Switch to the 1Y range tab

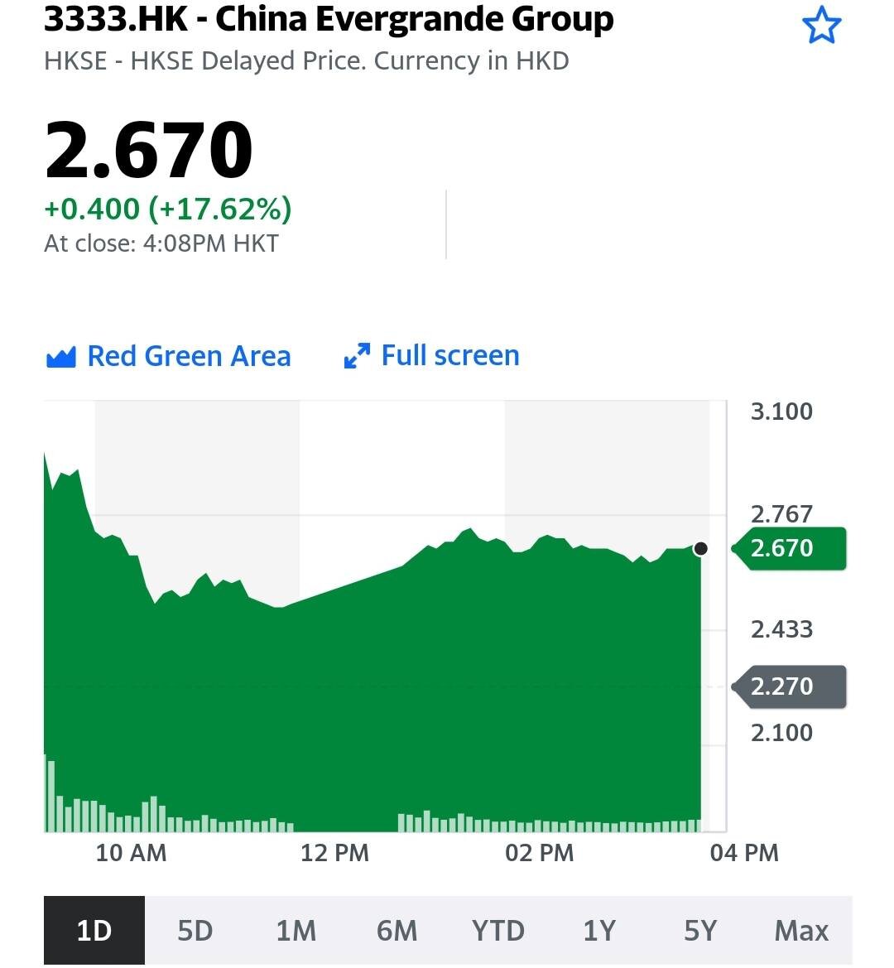pyautogui.click(x=599, y=931)
